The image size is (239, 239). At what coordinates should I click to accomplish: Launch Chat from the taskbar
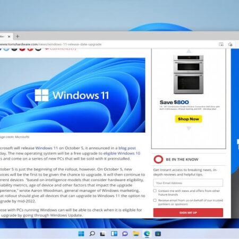tap(125, 234)
